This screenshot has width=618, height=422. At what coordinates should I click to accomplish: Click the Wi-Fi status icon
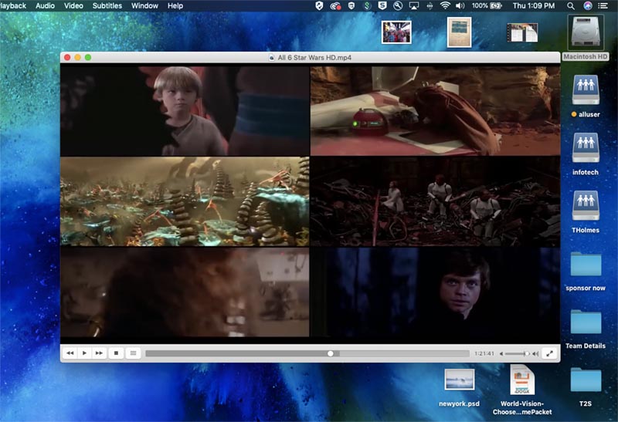(x=445, y=6)
